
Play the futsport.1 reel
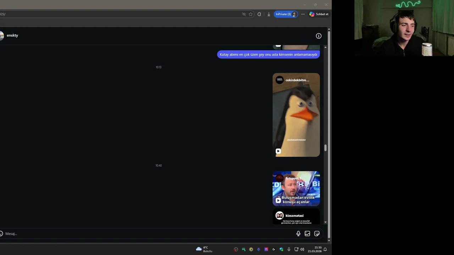point(278,200)
